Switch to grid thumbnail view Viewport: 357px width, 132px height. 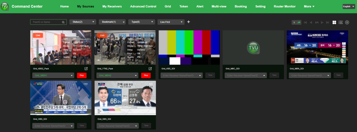[x=334, y=22]
